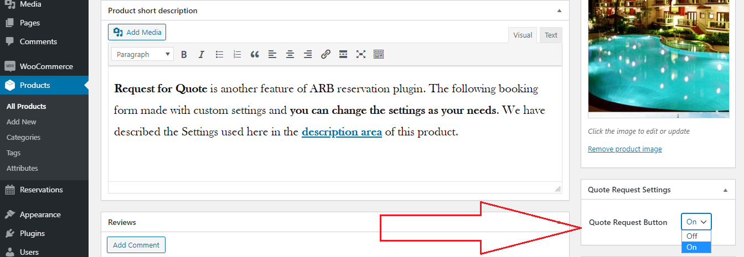Enter distraction-free fullscreen mode
This screenshot has height=257, width=744.
point(361,54)
